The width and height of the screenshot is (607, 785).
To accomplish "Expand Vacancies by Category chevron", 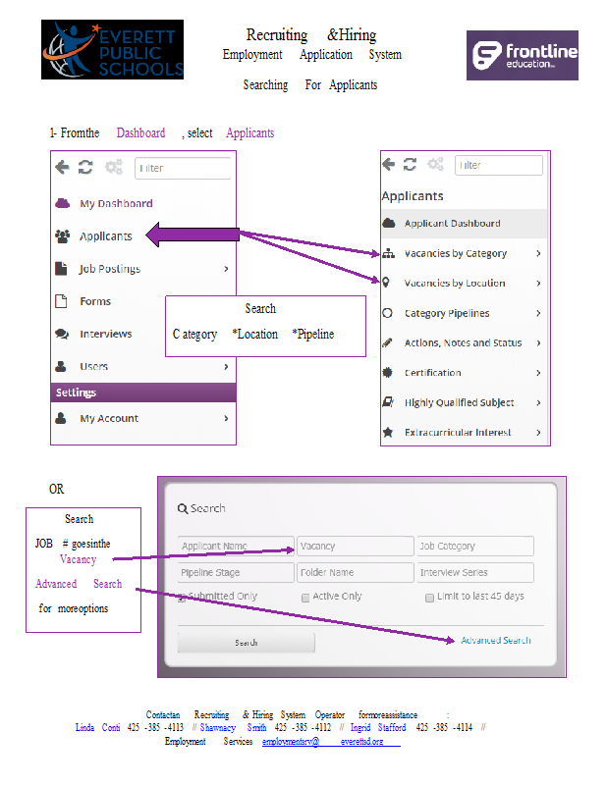I will click(x=538, y=253).
